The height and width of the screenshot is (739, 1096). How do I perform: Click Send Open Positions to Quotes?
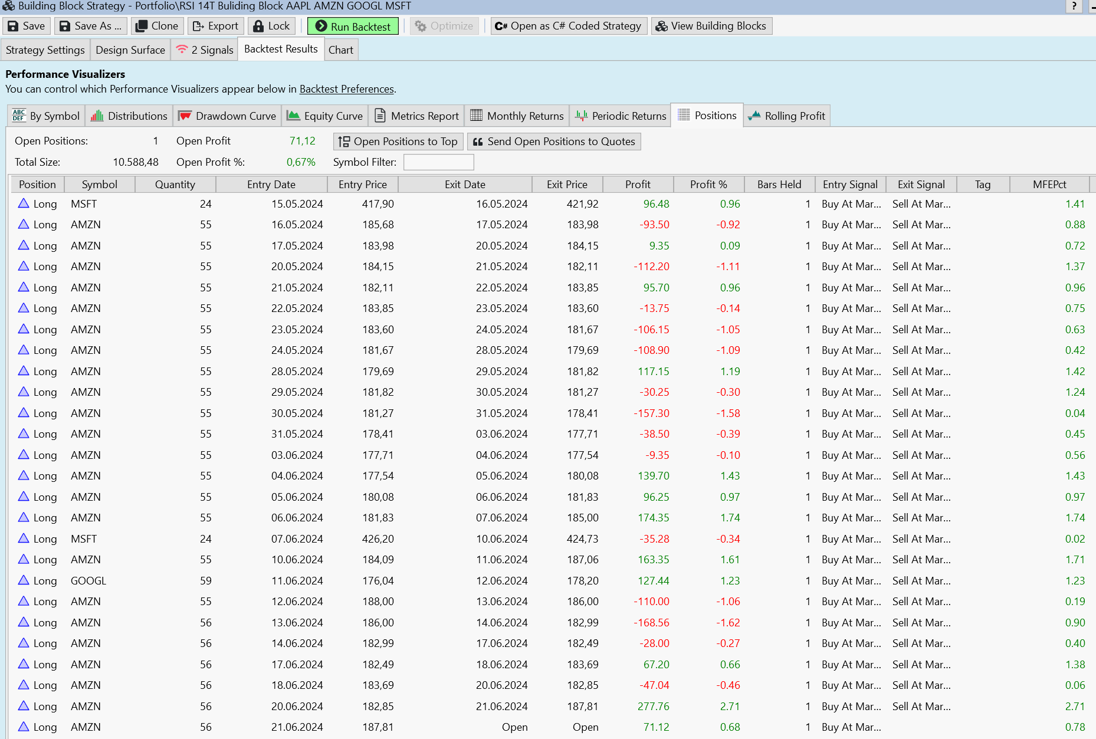(554, 142)
